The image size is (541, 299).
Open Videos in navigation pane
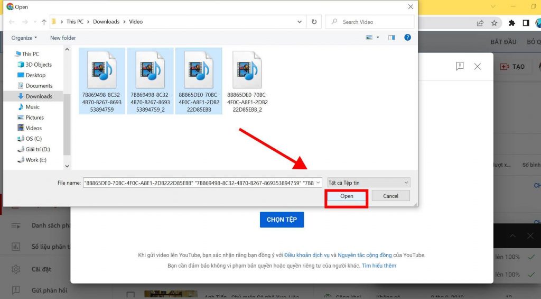[x=30, y=128]
